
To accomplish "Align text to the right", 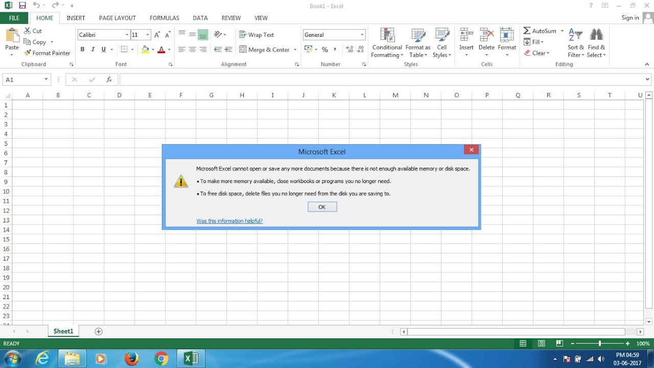I will [x=203, y=50].
